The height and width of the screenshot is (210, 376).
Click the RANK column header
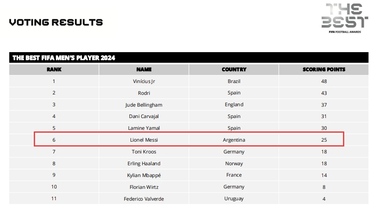54,70
